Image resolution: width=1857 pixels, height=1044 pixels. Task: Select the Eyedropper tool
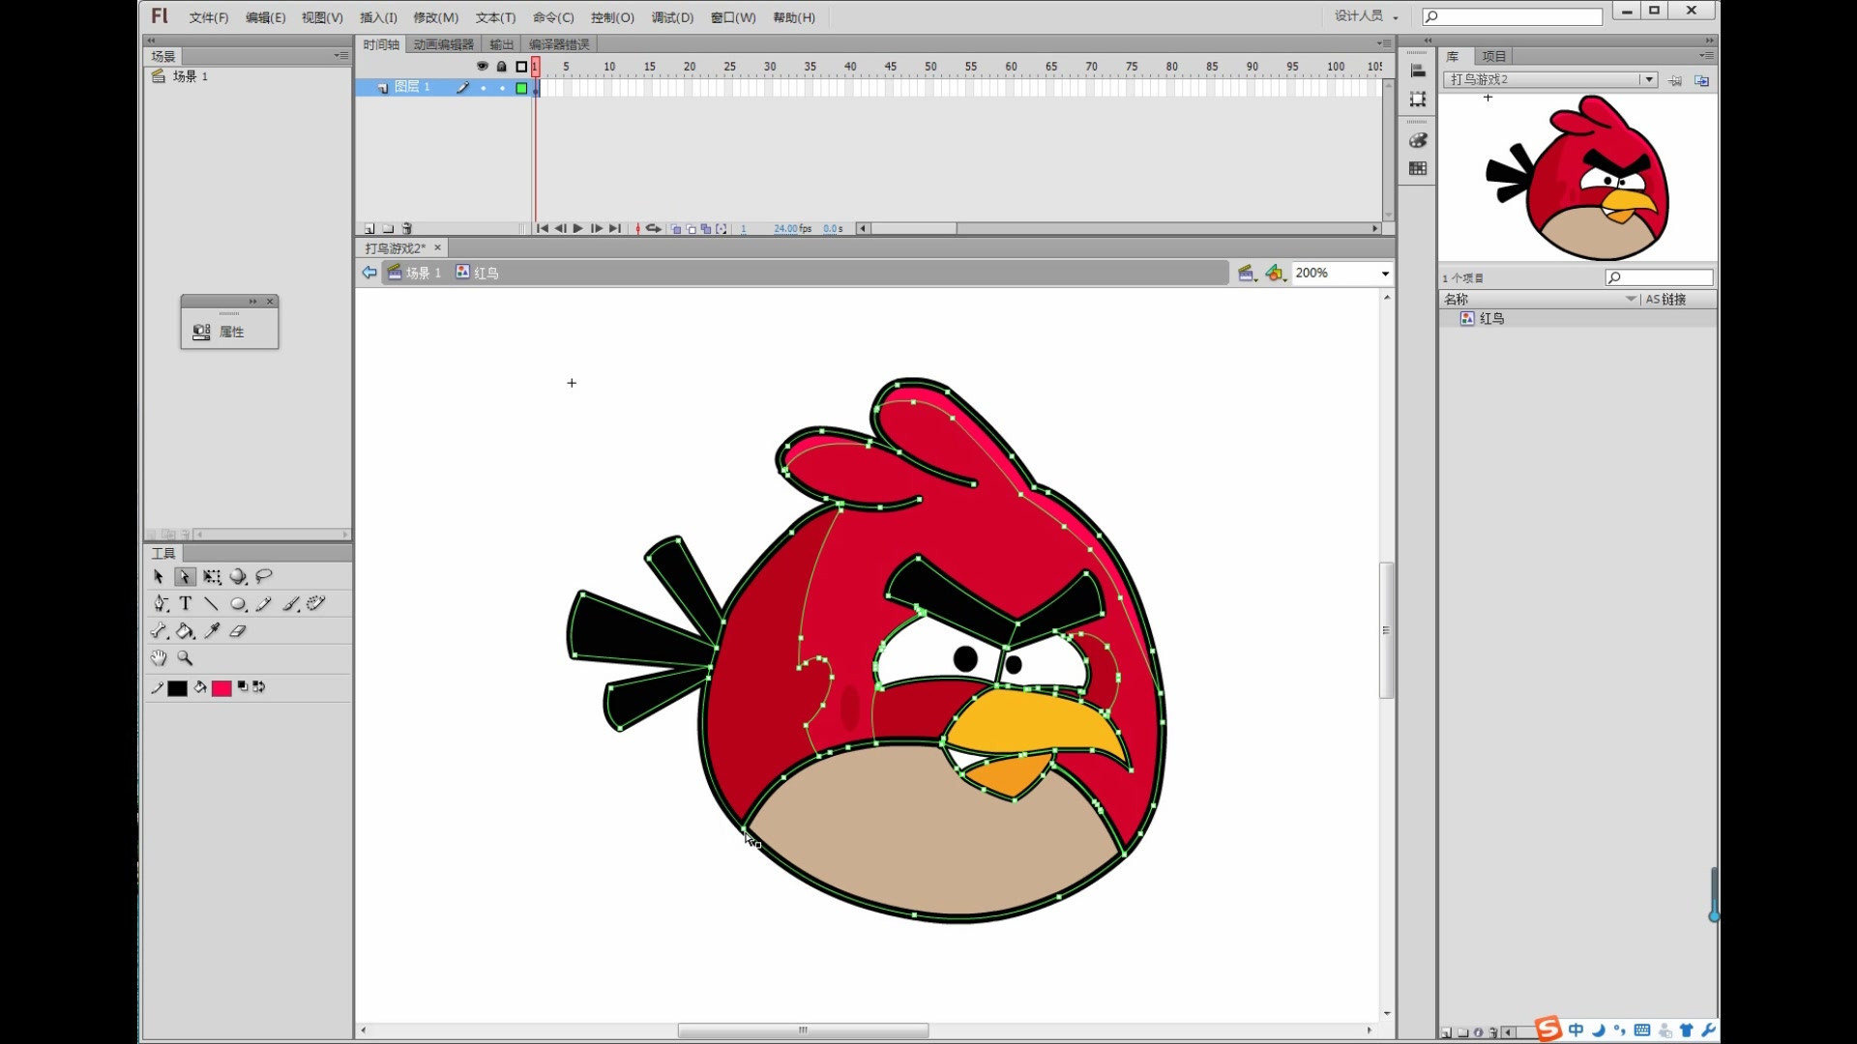point(212,631)
